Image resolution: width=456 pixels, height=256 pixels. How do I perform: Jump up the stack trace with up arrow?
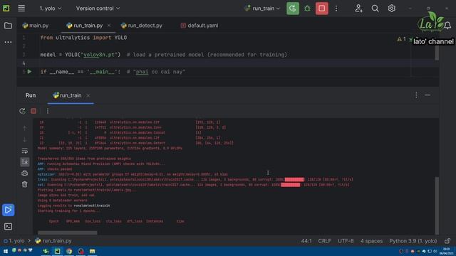[x=25, y=128]
